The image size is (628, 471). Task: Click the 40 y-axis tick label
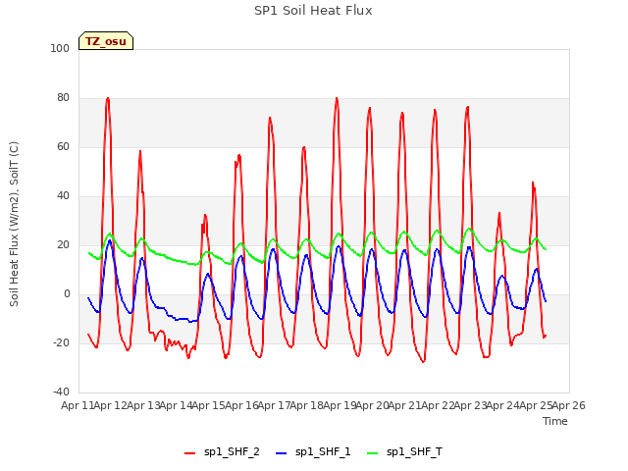(63, 196)
